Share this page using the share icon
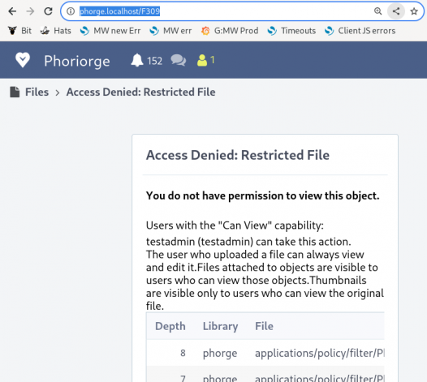Screen dimensions: 427x382 point(396,11)
